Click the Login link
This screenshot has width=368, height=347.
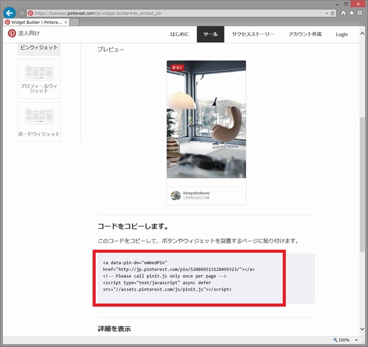tap(342, 34)
